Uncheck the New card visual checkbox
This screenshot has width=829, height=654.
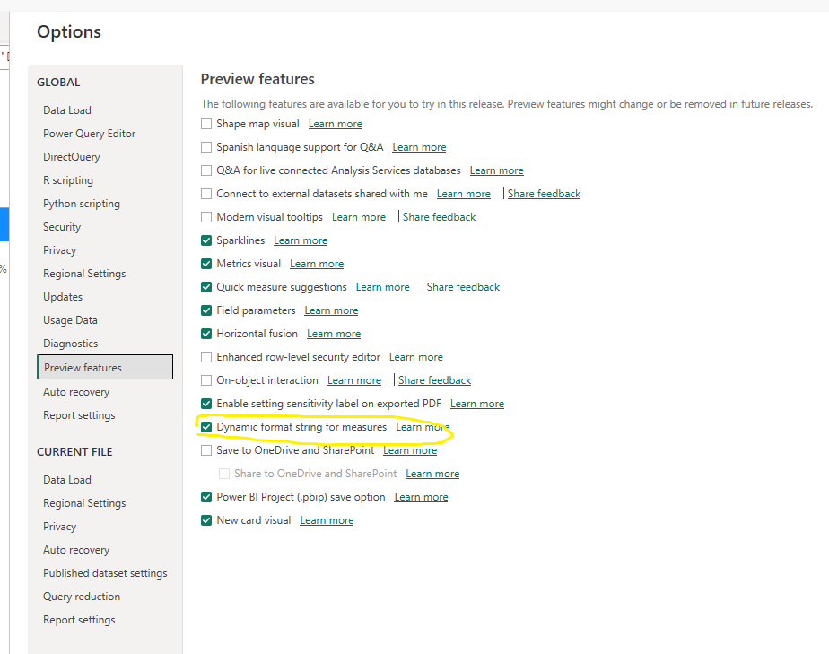(x=206, y=520)
